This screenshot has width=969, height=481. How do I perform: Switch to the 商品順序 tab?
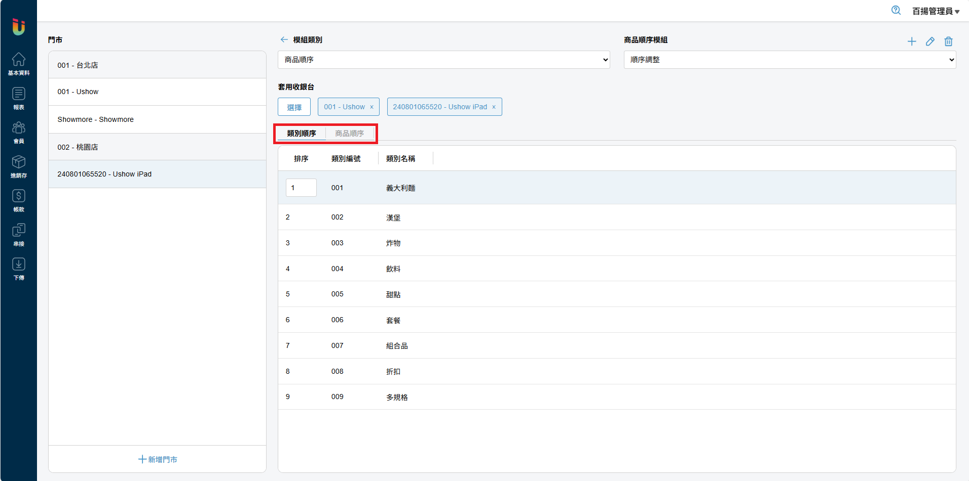(x=349, y=134)
